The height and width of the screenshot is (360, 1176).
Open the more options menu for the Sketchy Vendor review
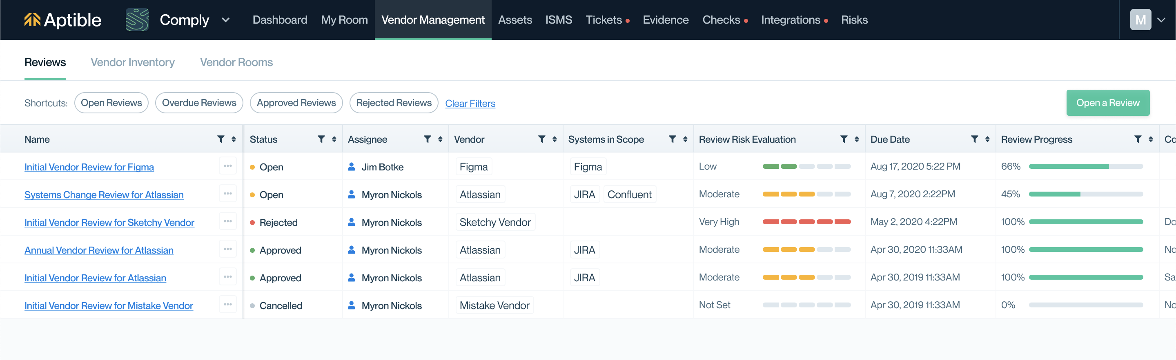(x=228, y=221)
